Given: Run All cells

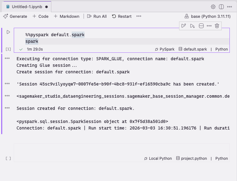Looking at the screenshot, I should (97, 16).
